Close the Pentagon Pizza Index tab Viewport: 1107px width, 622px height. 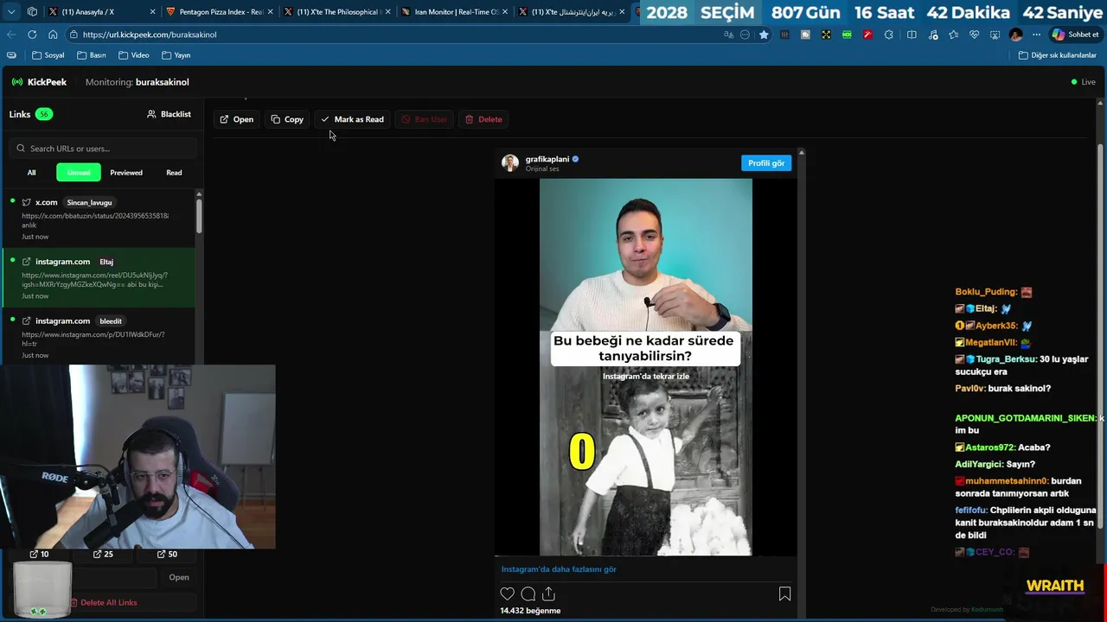click(271, 12)
